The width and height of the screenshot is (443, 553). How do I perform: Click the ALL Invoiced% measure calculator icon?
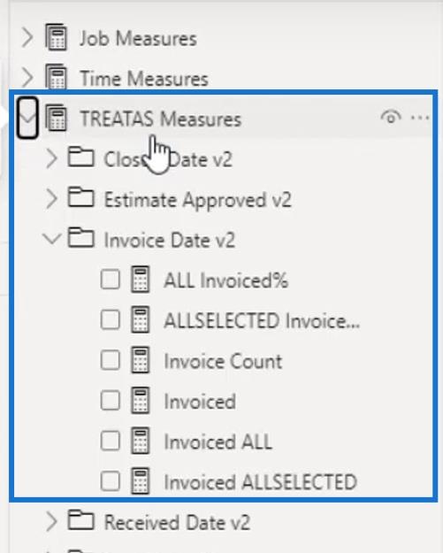[x=141, y=280]
